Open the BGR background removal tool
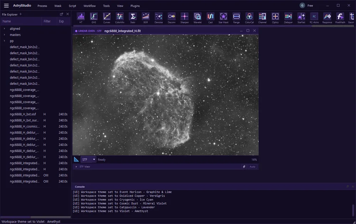Viewport: 356px width, 224px height. [146, 18]
